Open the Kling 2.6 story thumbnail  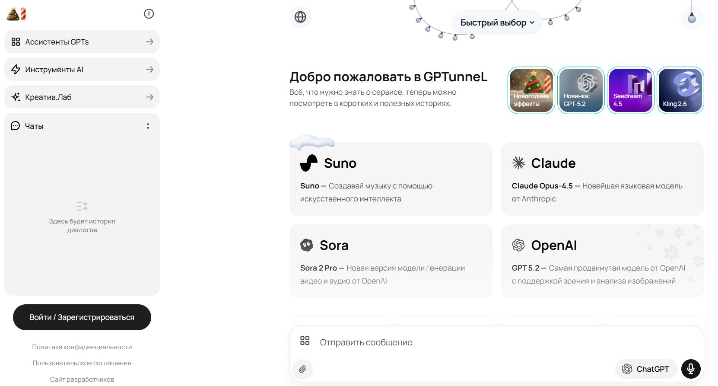tap(680, 90)
